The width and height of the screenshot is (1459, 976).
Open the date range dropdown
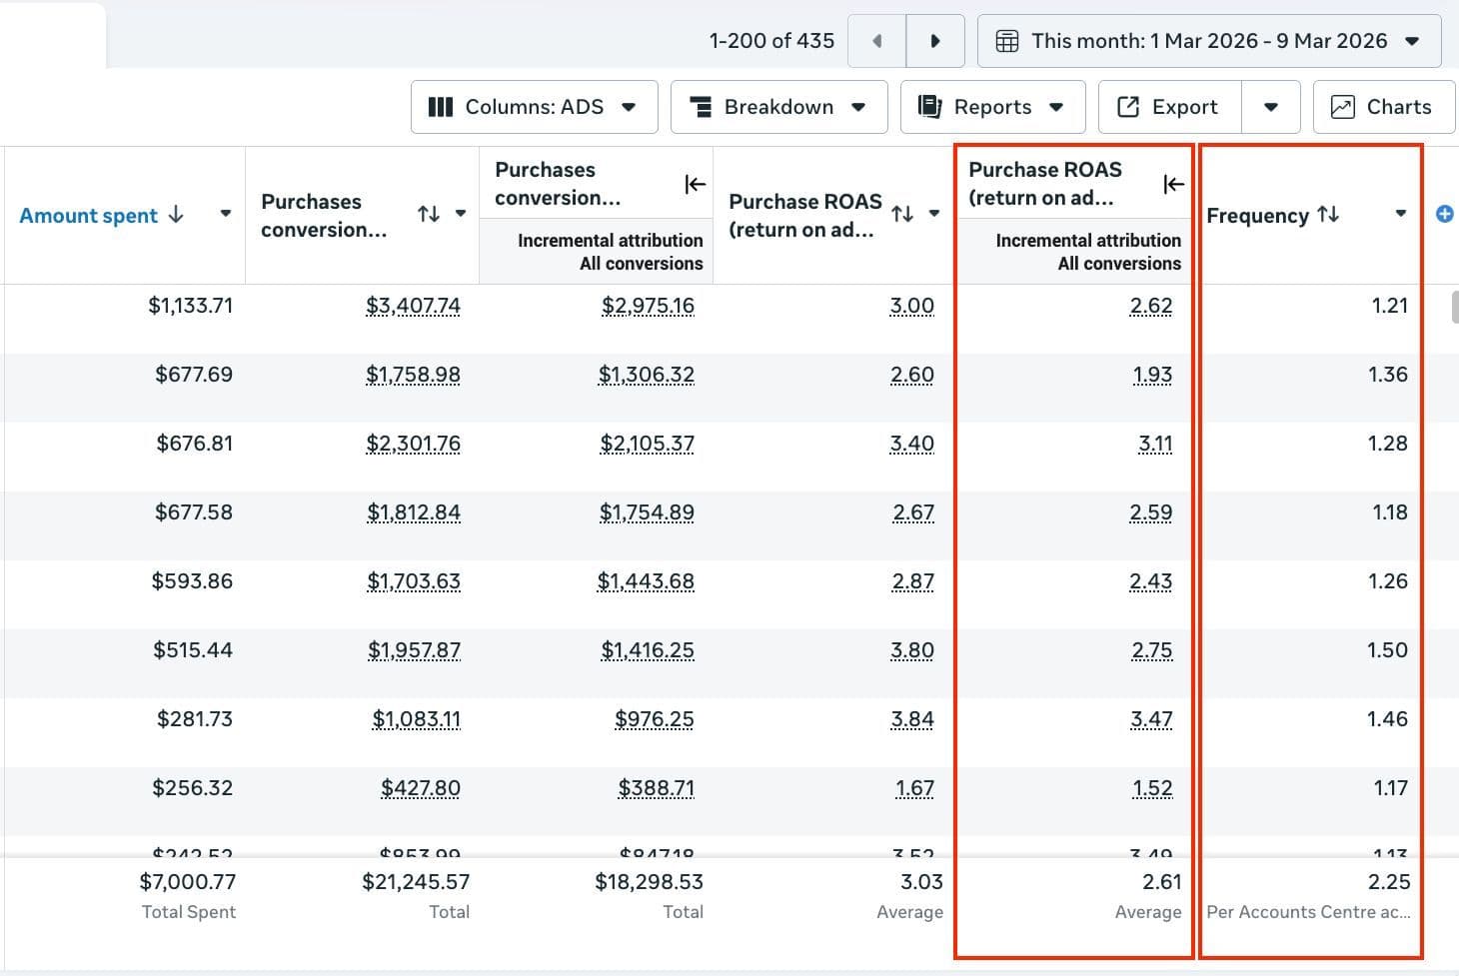(x=1411, y=41)
